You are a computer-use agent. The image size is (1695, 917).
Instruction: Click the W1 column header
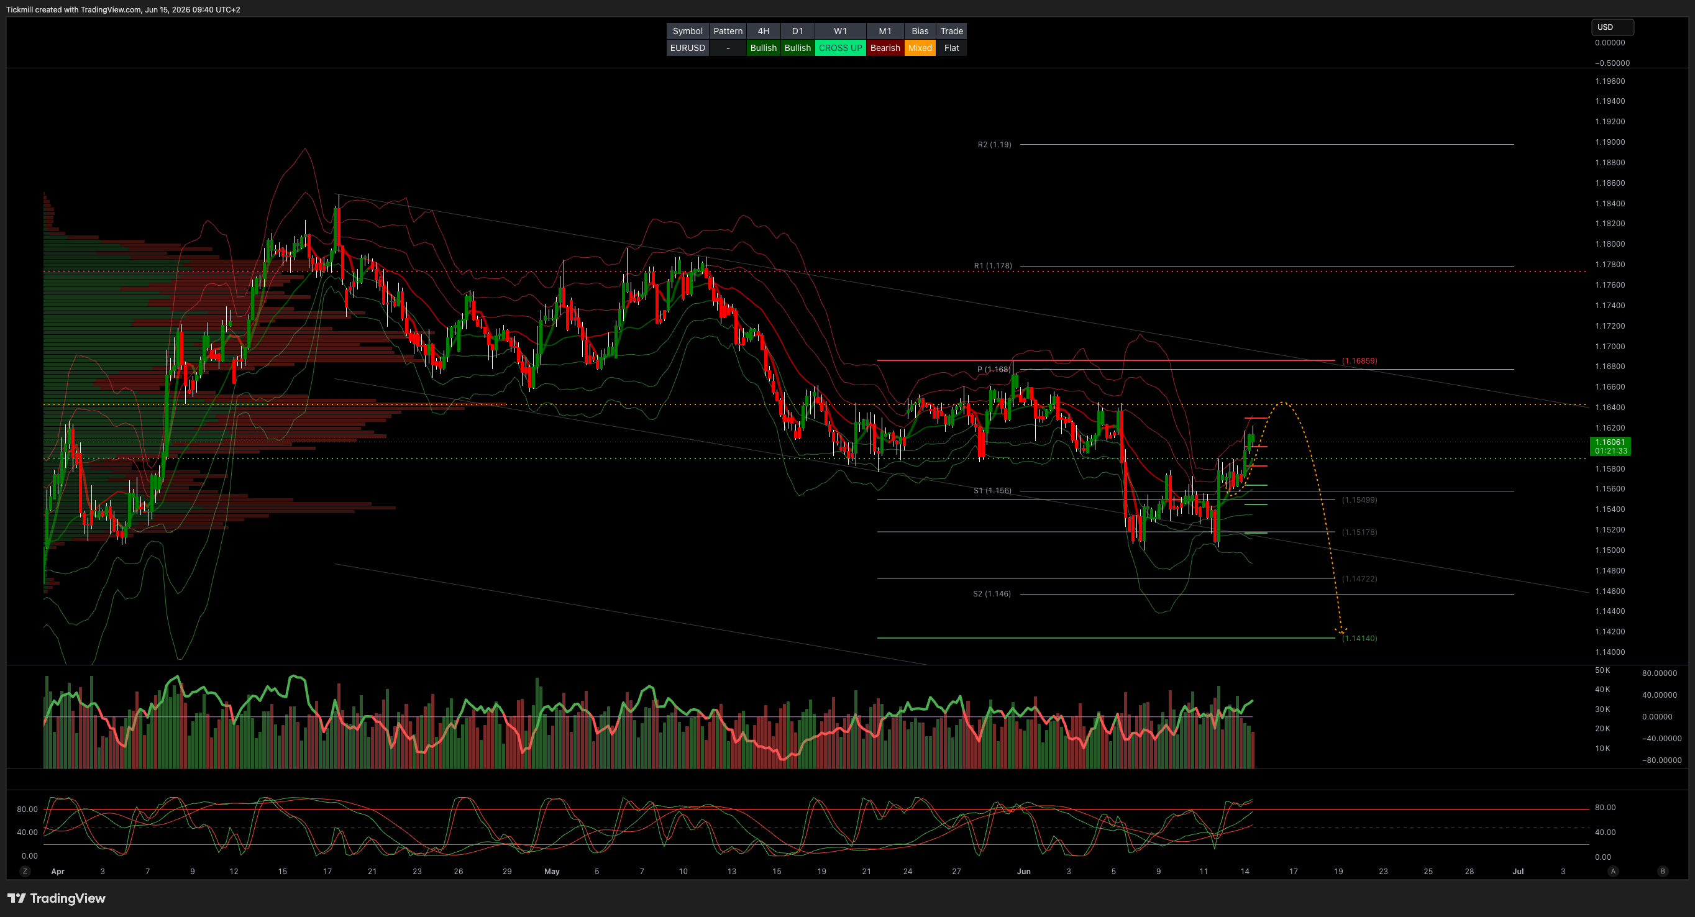[840, 31]
